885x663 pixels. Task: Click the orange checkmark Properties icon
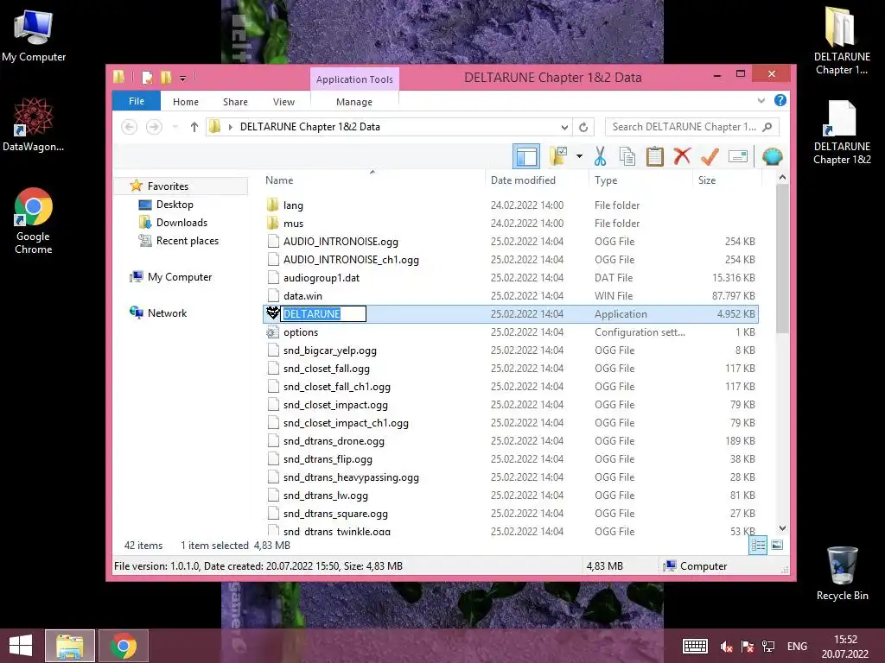tap(710, 157)
